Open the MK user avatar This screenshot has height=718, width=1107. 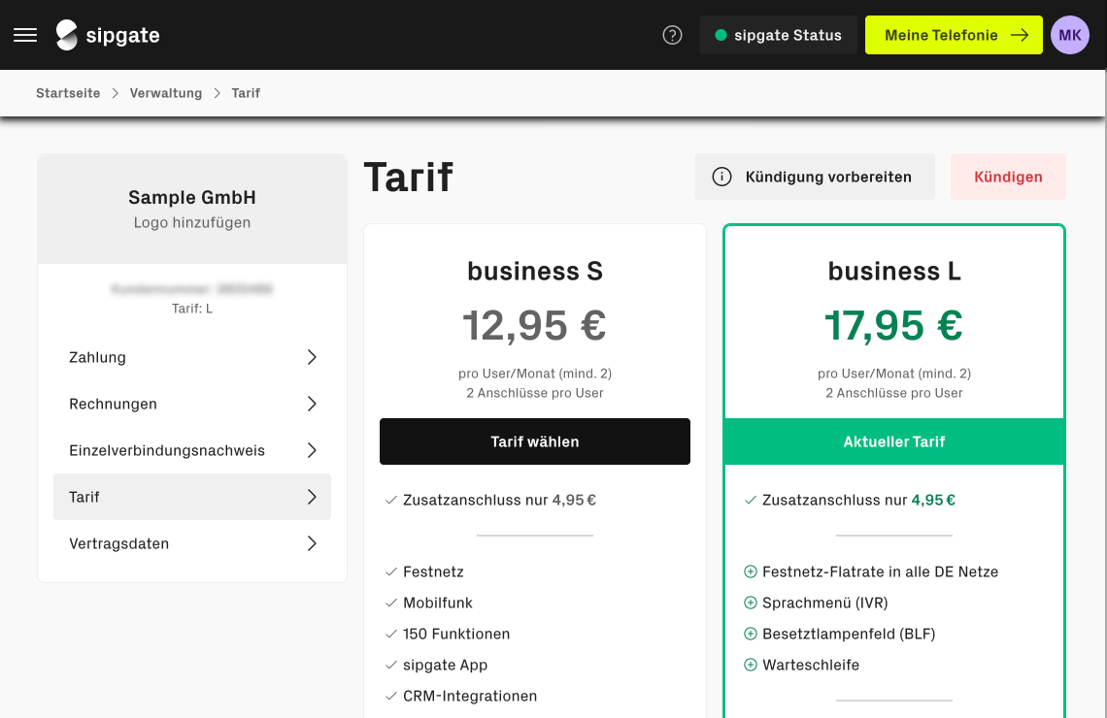pos(1069,35)
